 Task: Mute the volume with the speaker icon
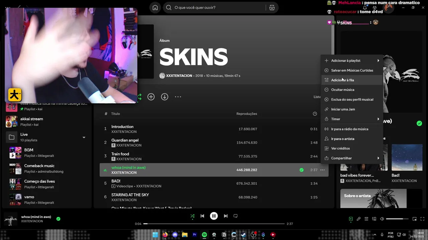click(382, 219)
